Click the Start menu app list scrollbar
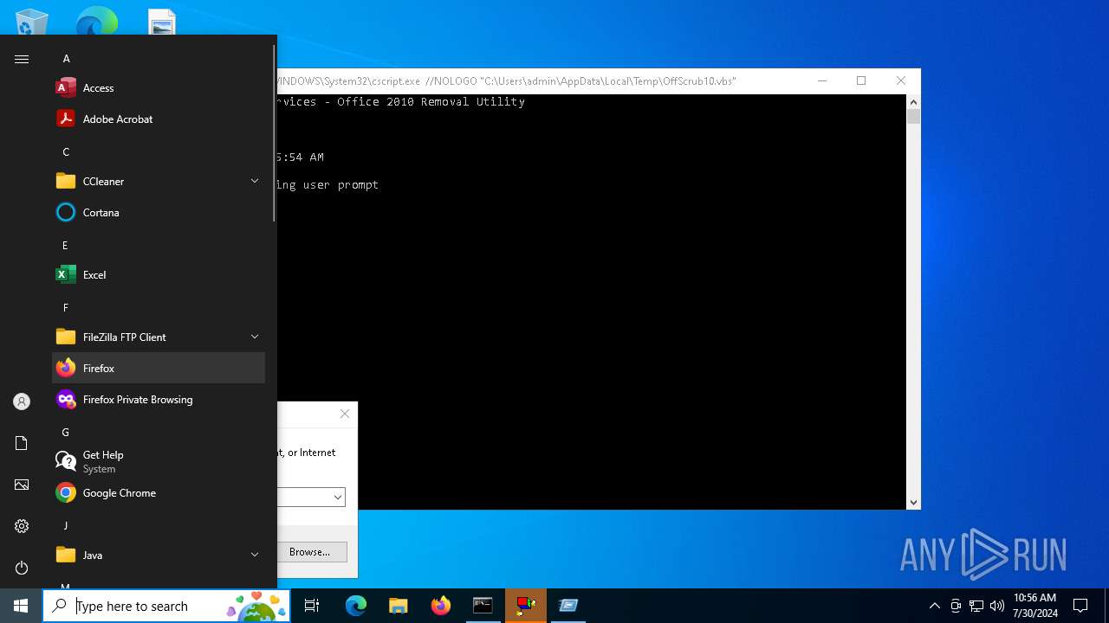Screen dimensions: 1109x623 click(275, 134)
